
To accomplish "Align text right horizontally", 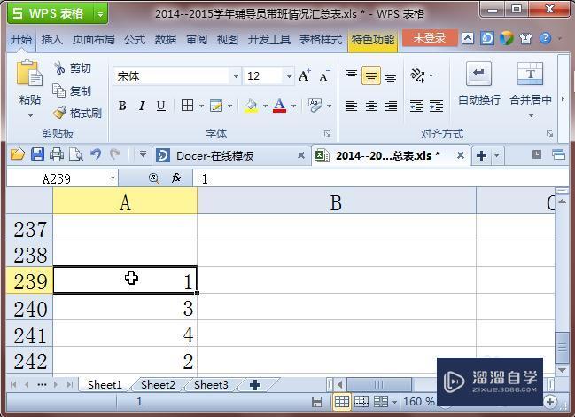I will [x=391, y=106].
